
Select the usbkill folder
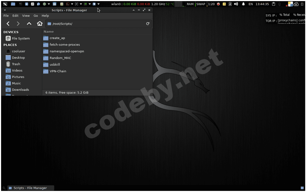coord(51,65)
